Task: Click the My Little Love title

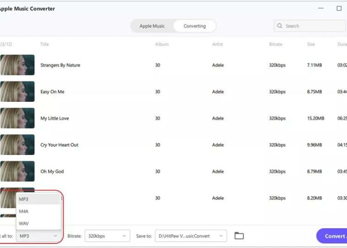Action: tap(55, 118)
